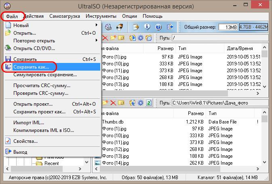Open the Файл menu
272x184 pixels.
(12, 16)
